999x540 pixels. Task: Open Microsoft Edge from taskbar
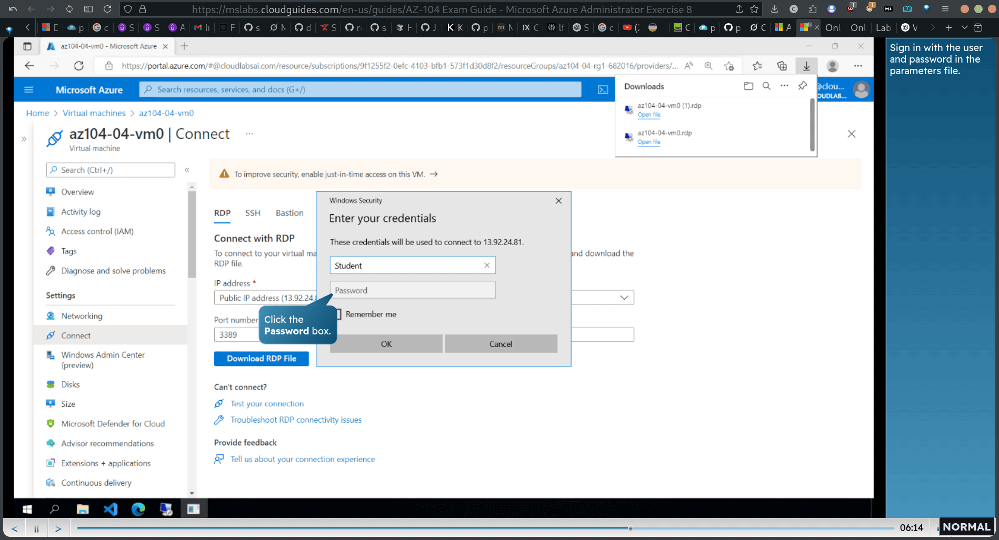tap(138, 509)
